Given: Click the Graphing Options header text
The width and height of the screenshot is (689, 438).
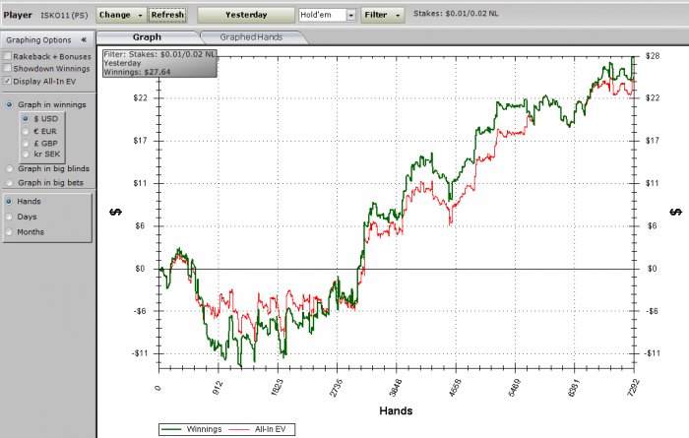Looking at the screenshot, I should [38, 40].
